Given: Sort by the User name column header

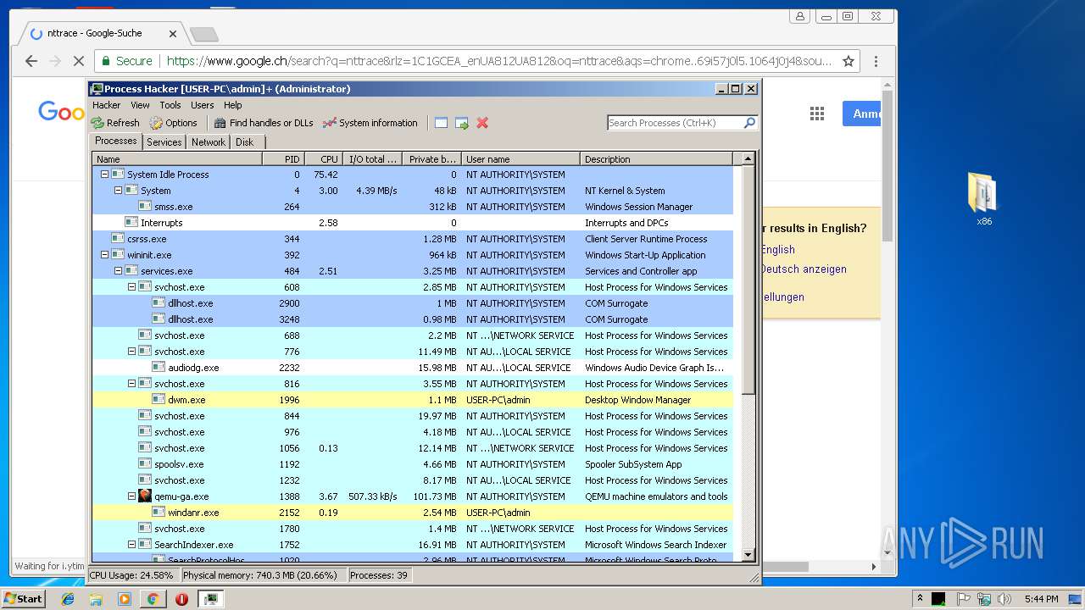Looking at the screenshot, I should click(x=520, y=158).
